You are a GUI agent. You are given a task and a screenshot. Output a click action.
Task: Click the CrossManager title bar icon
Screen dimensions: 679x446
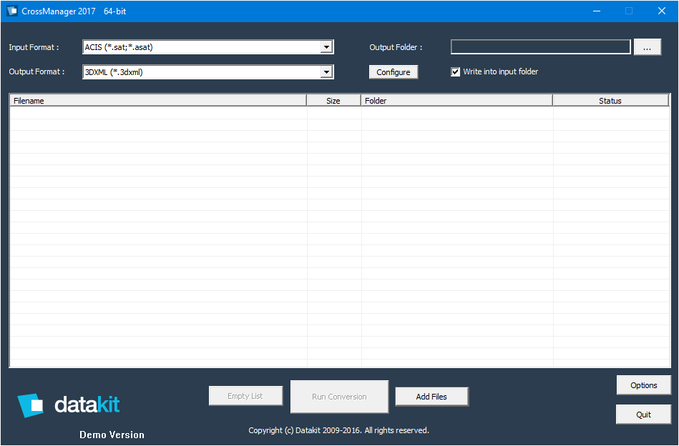coord(12,11)
